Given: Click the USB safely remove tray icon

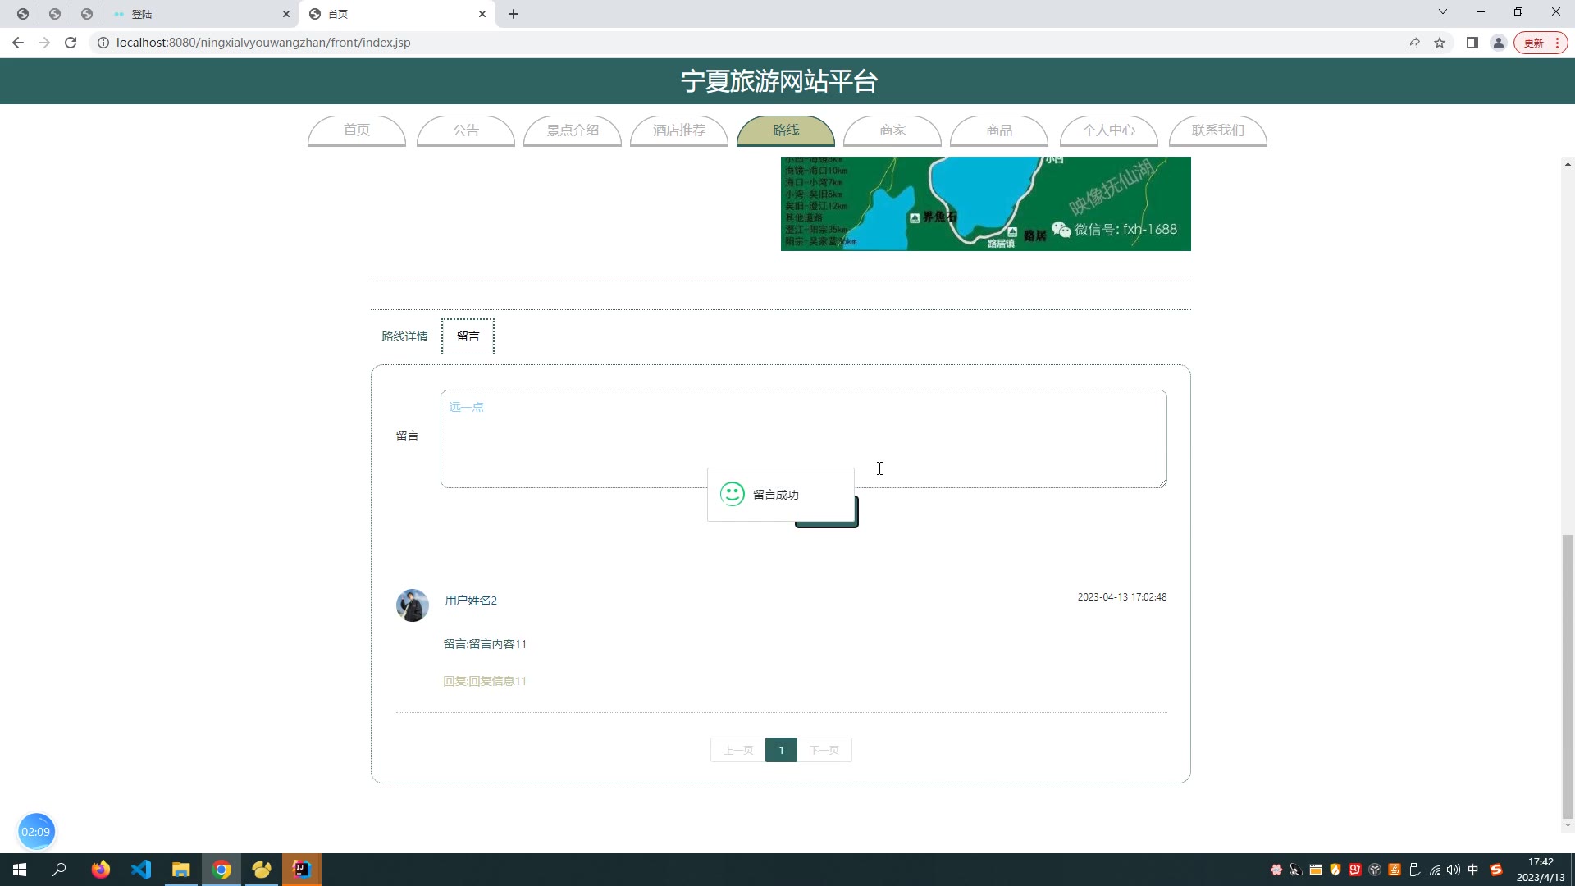Looking at the screenshot, I should click(x=1414, y=870).
